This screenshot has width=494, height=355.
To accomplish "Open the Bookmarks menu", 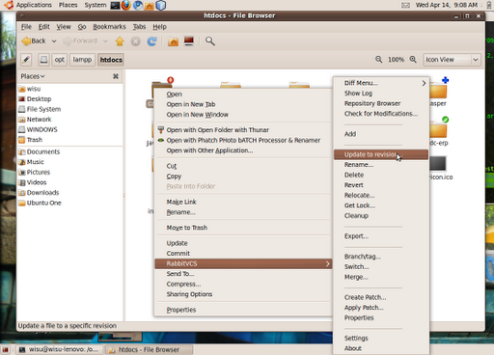I will pos(109,27).
